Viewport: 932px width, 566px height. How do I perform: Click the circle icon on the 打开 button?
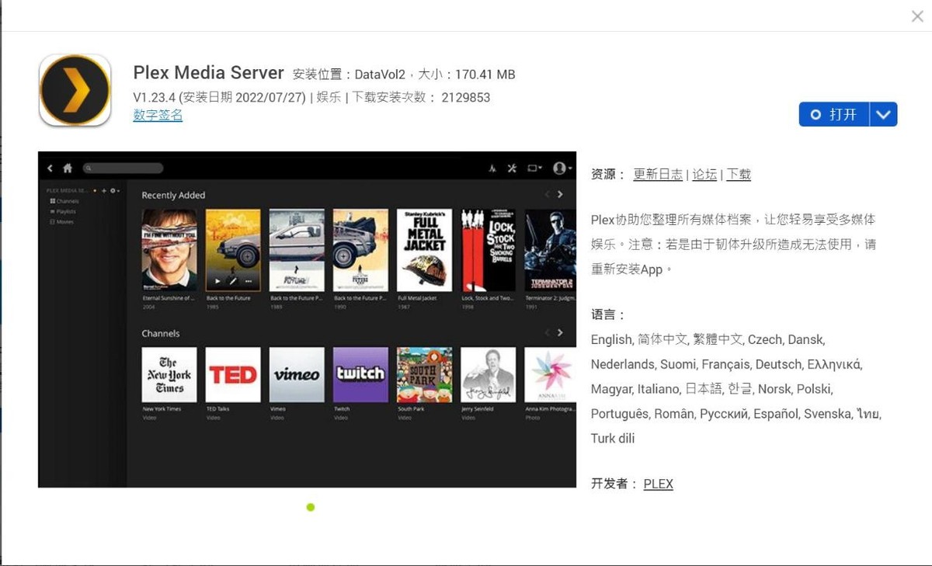click(815, 114)
